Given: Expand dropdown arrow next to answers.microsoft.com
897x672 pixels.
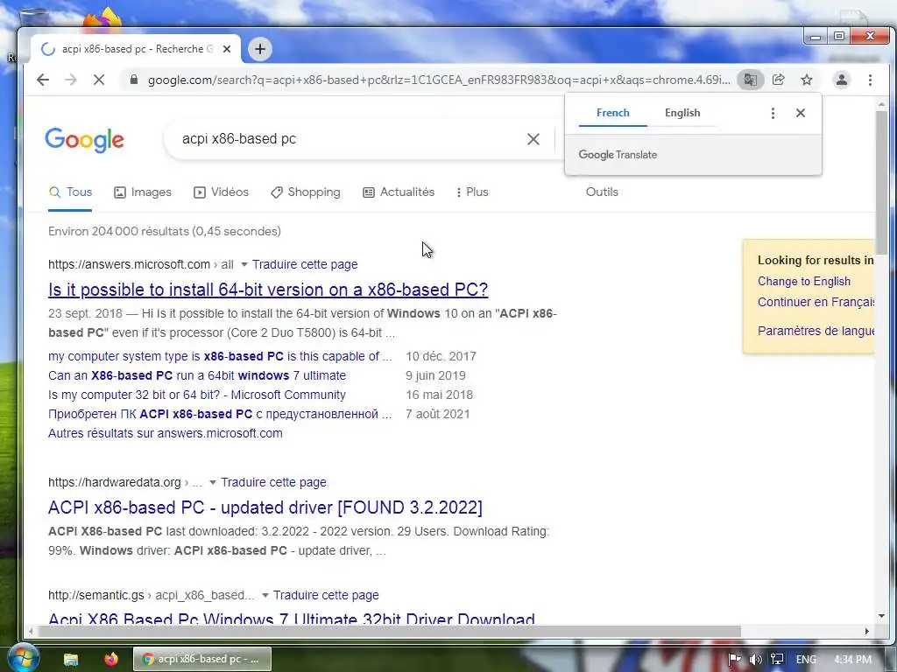Looking at the screenshot, I should pyautogui.click(x=244, y=265).
